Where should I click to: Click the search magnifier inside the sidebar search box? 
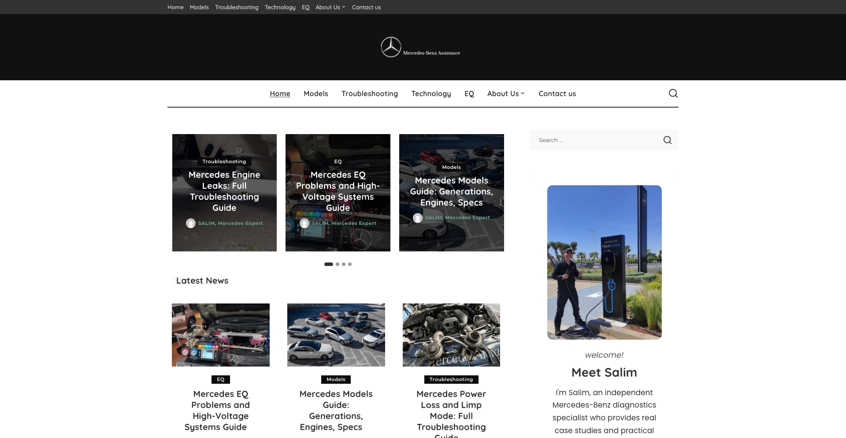667,140
